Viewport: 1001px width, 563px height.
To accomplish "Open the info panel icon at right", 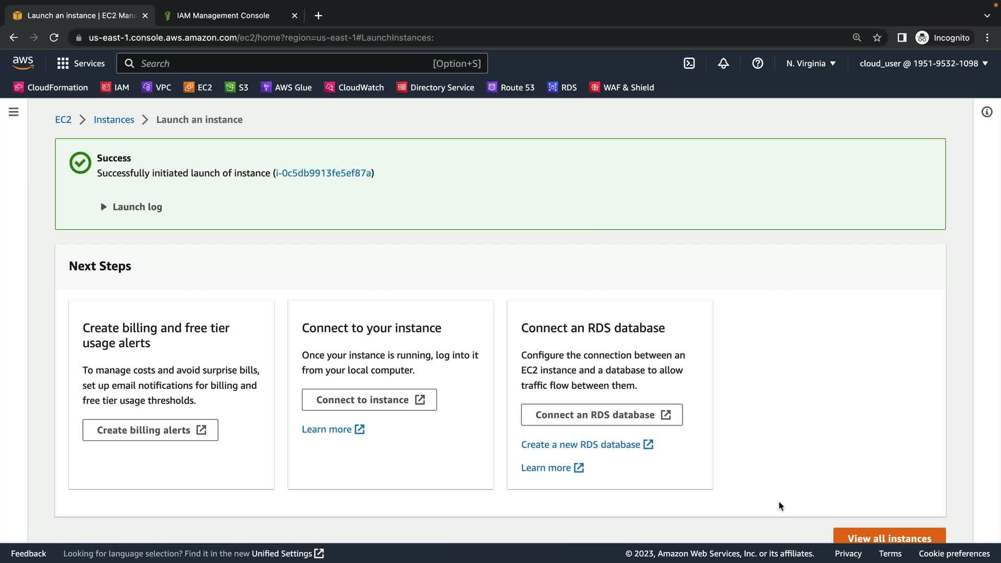I will click(986, 112).
